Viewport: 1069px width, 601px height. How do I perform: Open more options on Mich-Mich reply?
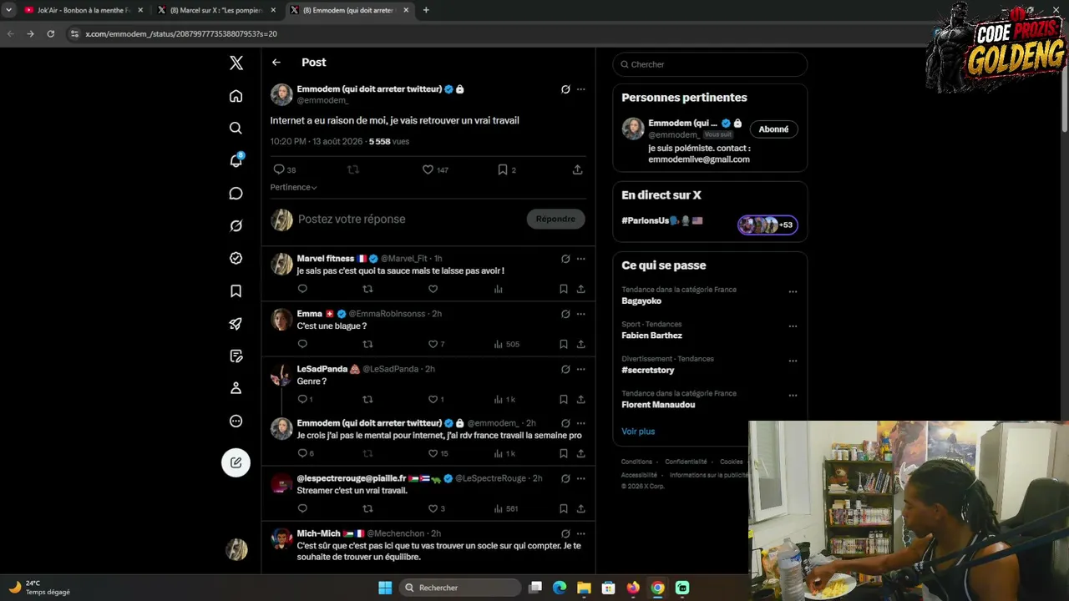[581, 533]
